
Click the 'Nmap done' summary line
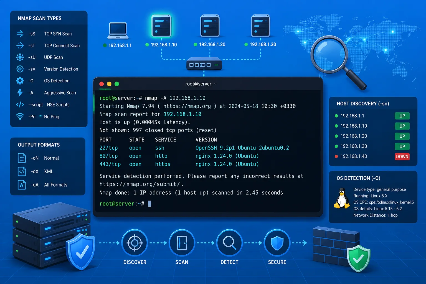pyautogui.click(x=191, y=192)
